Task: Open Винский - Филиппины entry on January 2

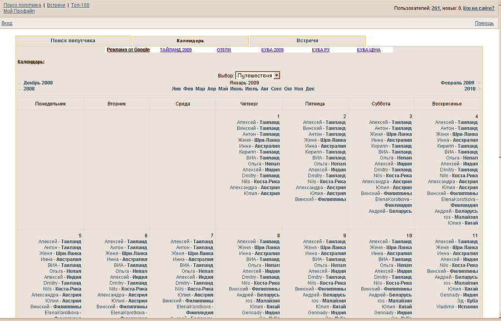Action: (320, 199)
